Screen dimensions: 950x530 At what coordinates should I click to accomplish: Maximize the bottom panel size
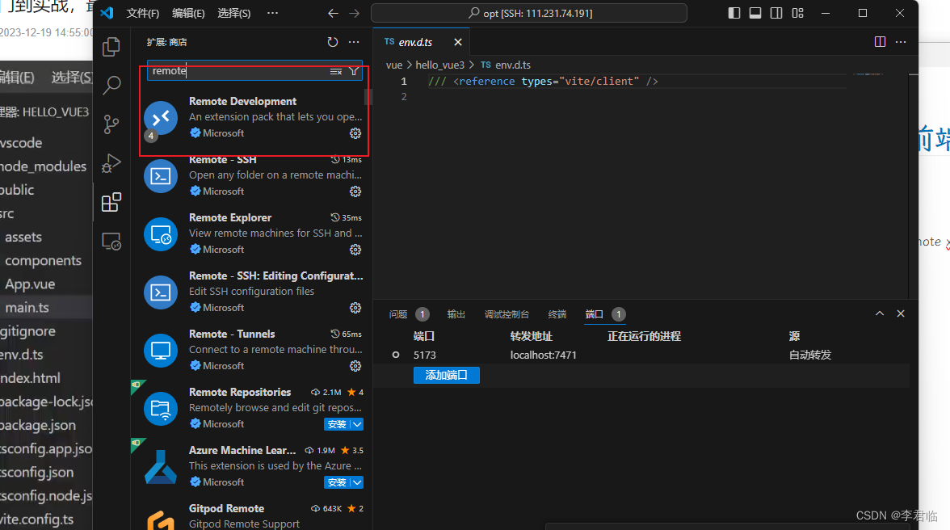coord(880,313)
